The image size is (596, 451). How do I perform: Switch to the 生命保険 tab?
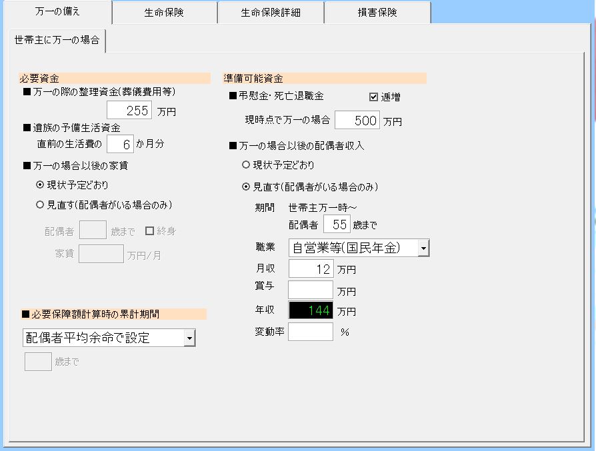tap(164, 13)
